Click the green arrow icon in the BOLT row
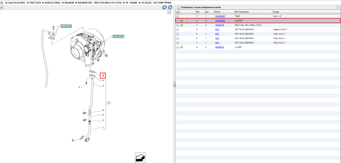341x163 pixels. click(x=181, y=25)
